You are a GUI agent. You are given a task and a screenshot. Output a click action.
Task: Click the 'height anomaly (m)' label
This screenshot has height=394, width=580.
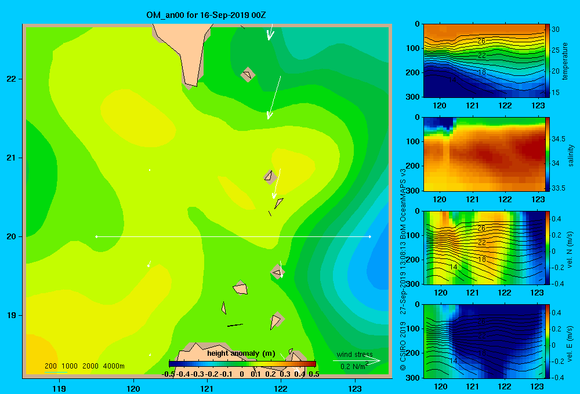(x=241, y=353)
